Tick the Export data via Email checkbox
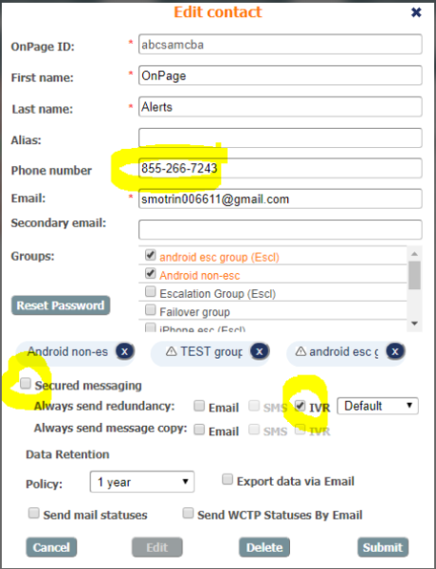 pyautogui.click(x=227, y=479)
